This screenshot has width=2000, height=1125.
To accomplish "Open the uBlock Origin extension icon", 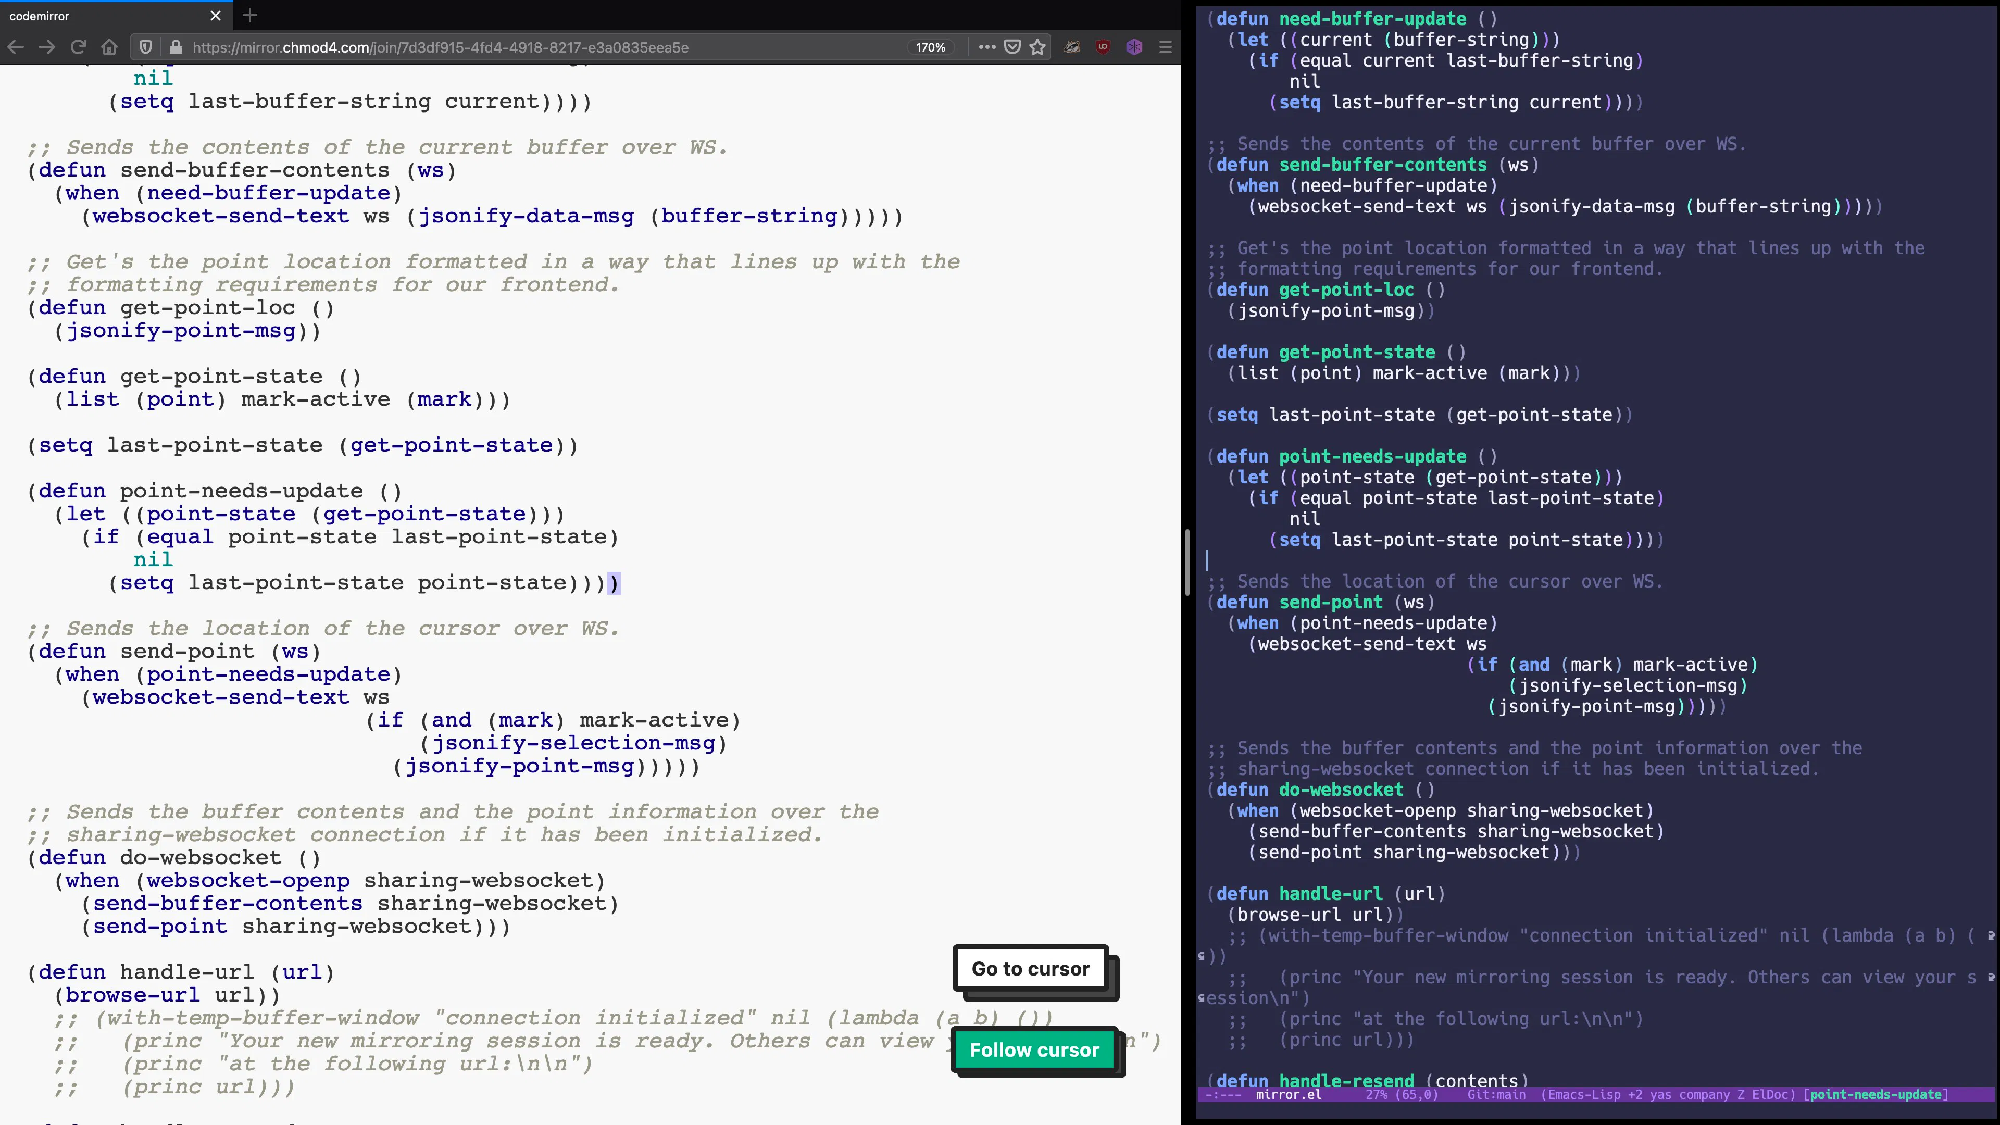I will tap(1103, 47).
